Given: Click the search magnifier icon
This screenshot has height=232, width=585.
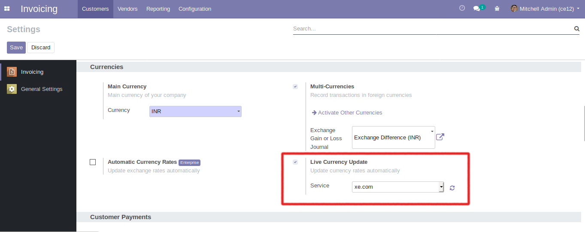Looking at the screenshot, I should pos(577,29).
